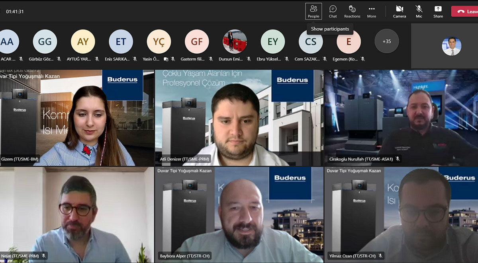Select the GG Gürbüz participant avatar
The width and height of the screenshot is (478, 263).
(x=45, y=41)
